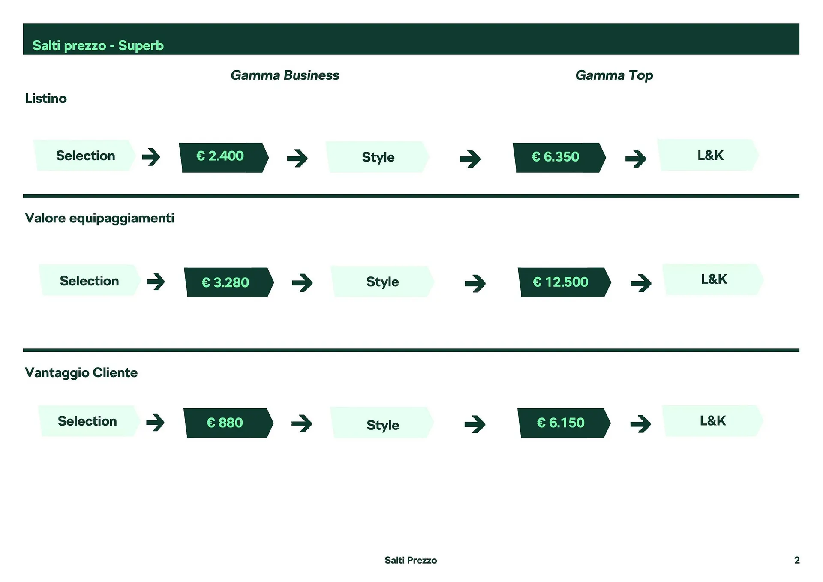Click the Salti Prezzo footer text
Image resolution: width=823 pixels, height=582 pixels.
tap(411, 560)
